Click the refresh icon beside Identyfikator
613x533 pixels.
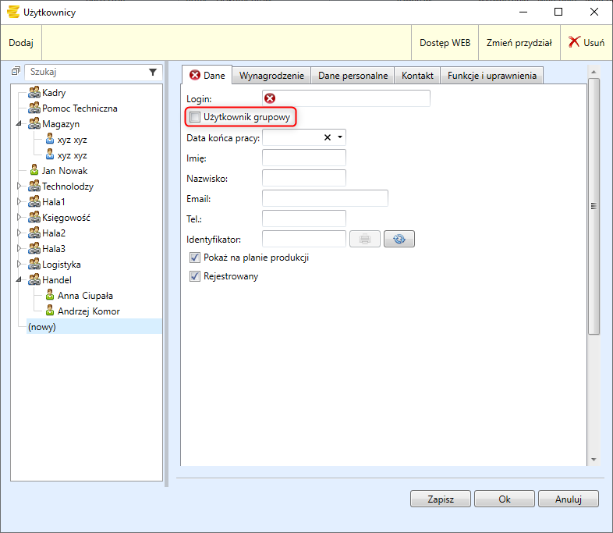pyautogui.click(x=399, y=239)
